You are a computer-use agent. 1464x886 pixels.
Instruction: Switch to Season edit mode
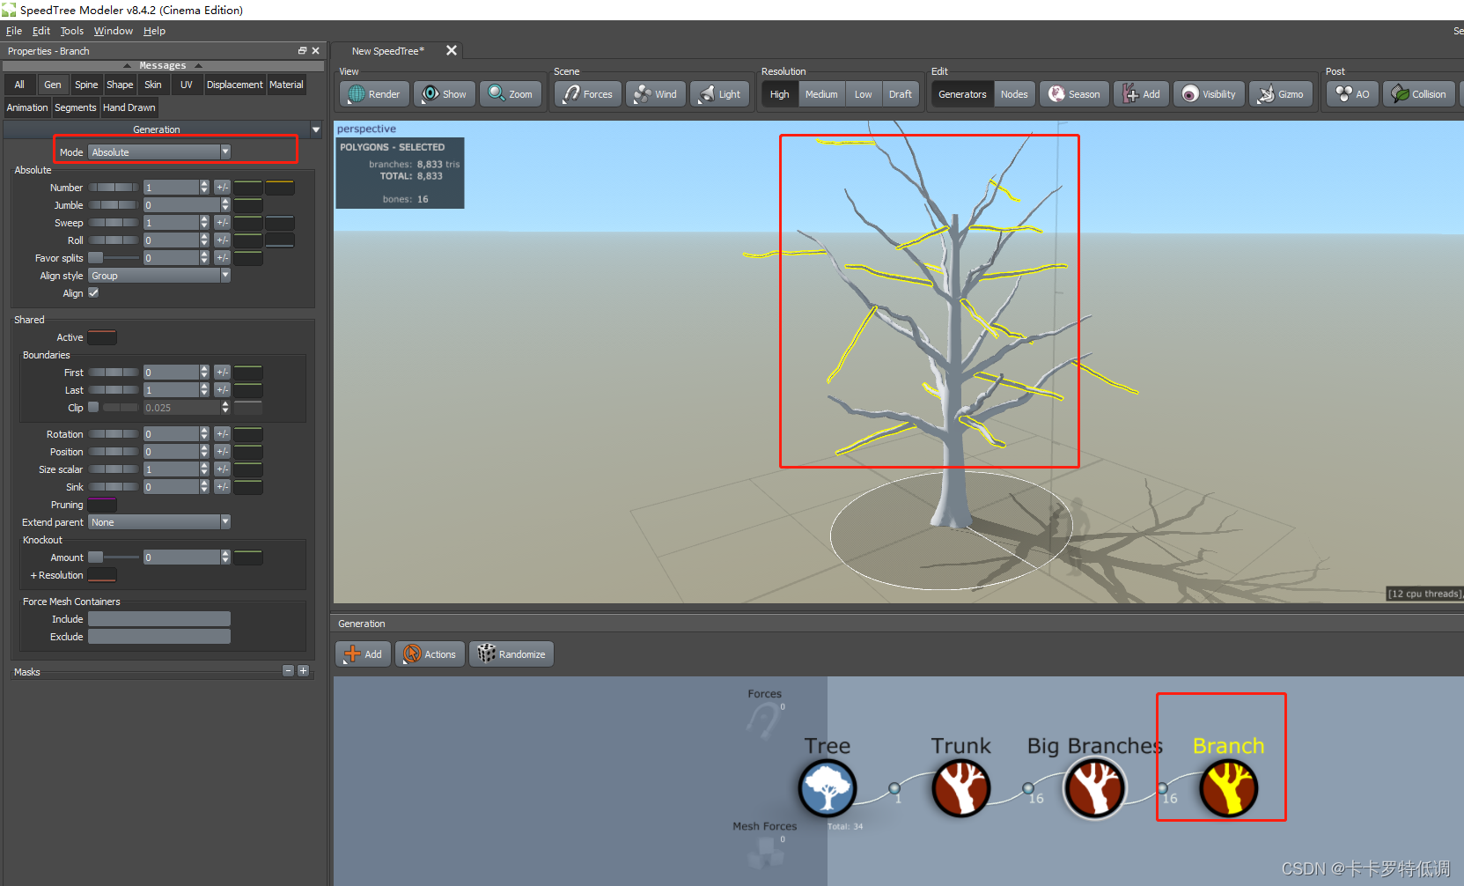click(1074, 94)
